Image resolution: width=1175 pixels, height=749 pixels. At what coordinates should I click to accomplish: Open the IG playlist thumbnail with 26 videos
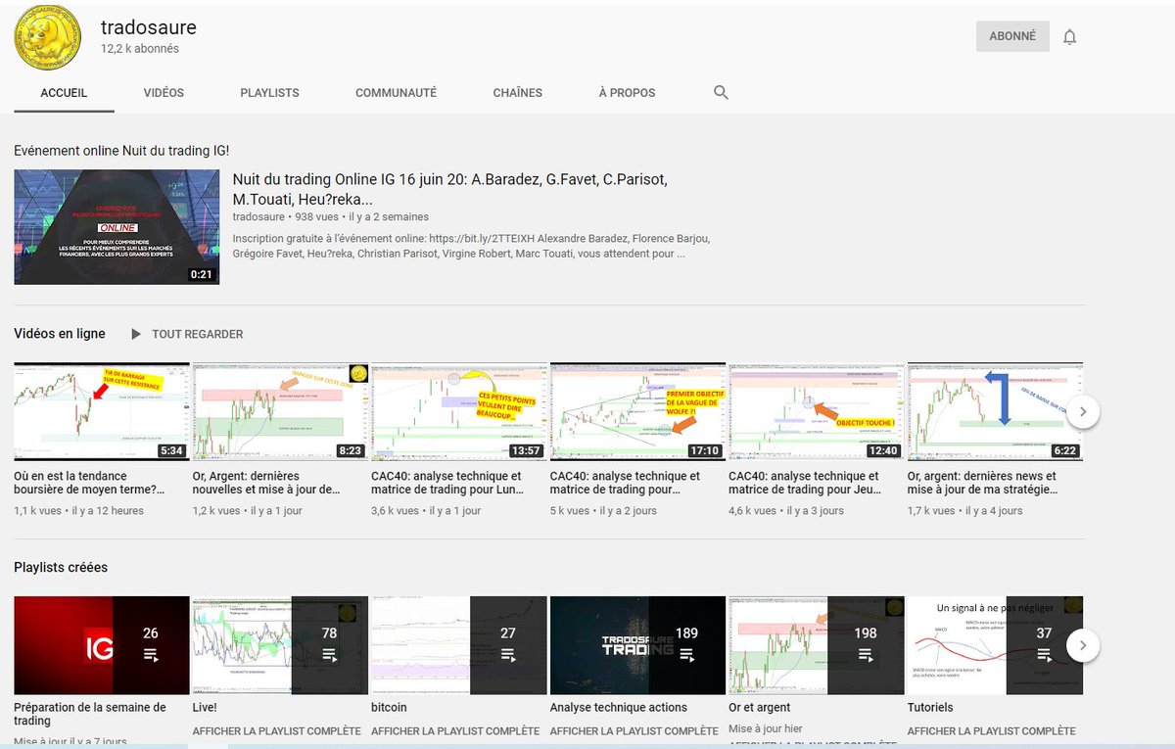101,645
